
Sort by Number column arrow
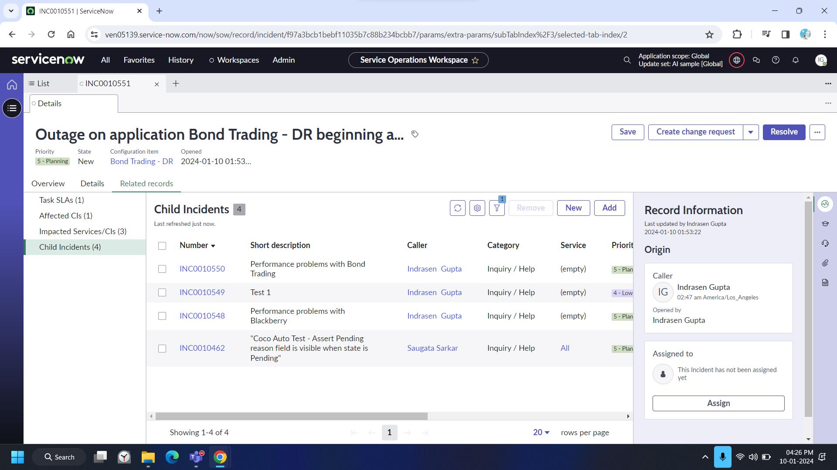point(213,246)
